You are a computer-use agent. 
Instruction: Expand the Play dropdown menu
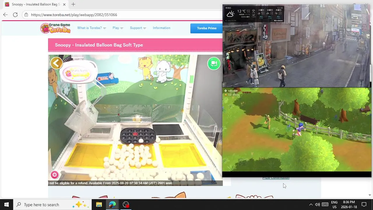118,28
